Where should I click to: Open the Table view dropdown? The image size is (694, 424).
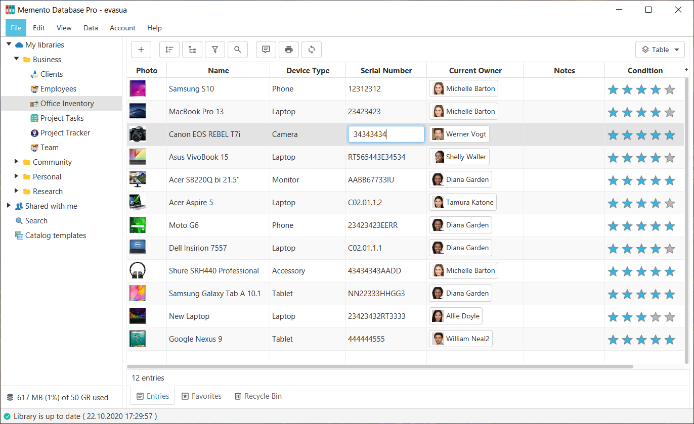pyautogui.click(x=660, y=50)
